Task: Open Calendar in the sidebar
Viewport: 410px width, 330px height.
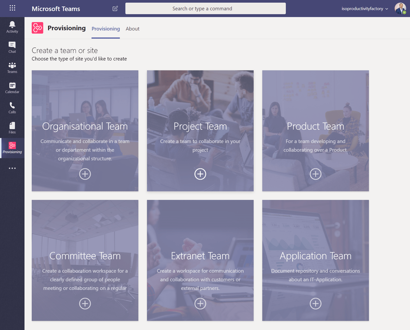Action: (12, 87)
